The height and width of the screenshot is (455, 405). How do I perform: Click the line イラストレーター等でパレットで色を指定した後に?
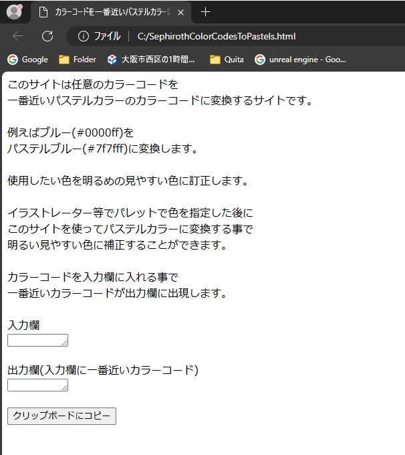click(x=130, y=213)
